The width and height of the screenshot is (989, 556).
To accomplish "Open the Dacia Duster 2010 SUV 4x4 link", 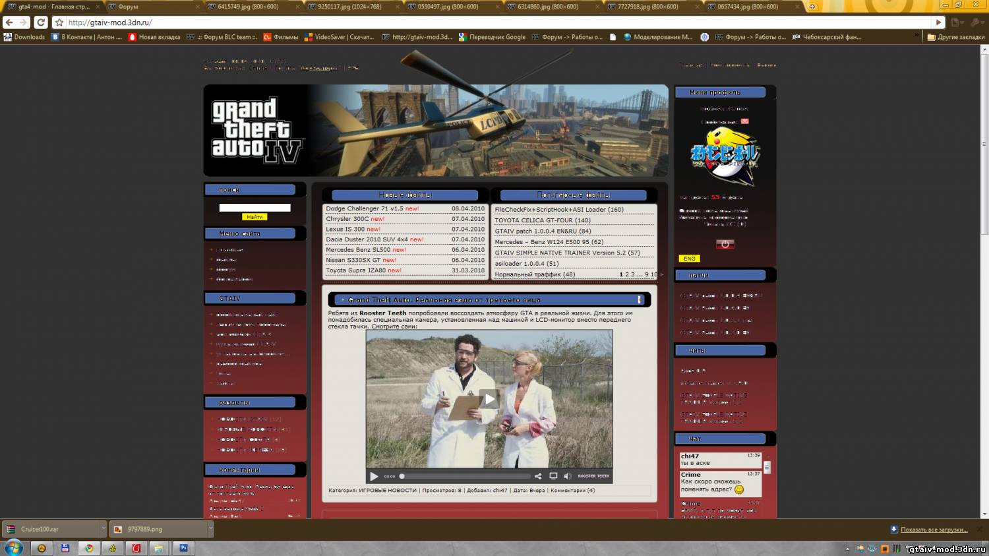I will pos(367,239).
